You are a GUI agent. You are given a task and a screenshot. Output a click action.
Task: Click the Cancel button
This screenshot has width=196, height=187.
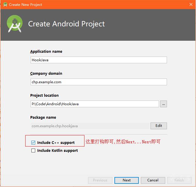pyautogui.click(x=153, y=180)
